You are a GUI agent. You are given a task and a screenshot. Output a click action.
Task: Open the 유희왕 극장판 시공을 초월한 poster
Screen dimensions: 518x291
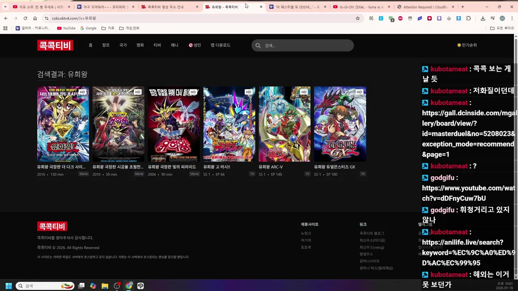pyautogui.click(x=119, y=124)
